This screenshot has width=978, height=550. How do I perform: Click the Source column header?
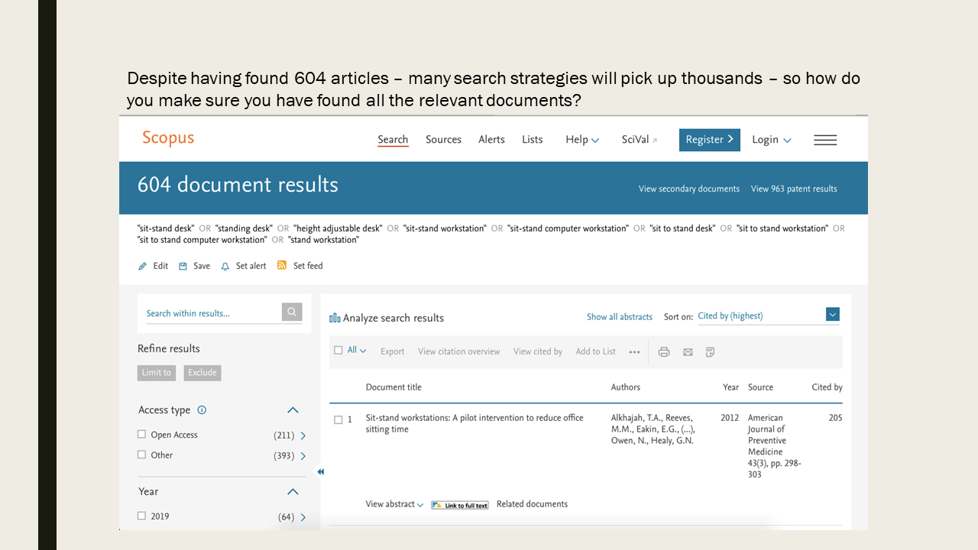[761, 387]
